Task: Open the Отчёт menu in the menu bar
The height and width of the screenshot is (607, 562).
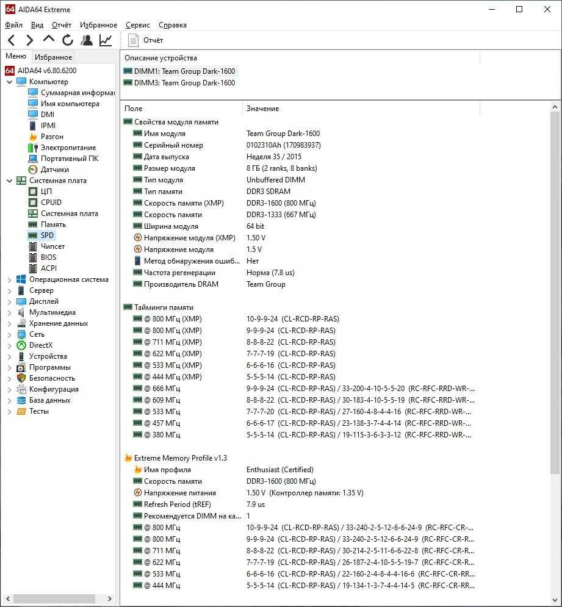Action: point(62,25)
